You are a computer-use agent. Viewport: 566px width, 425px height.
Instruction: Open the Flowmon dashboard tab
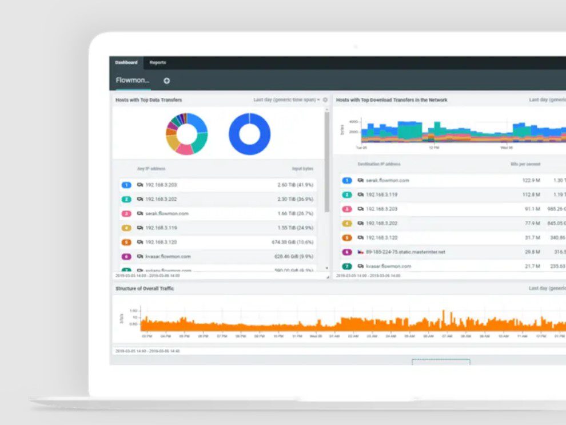click(x=133, y=81)
